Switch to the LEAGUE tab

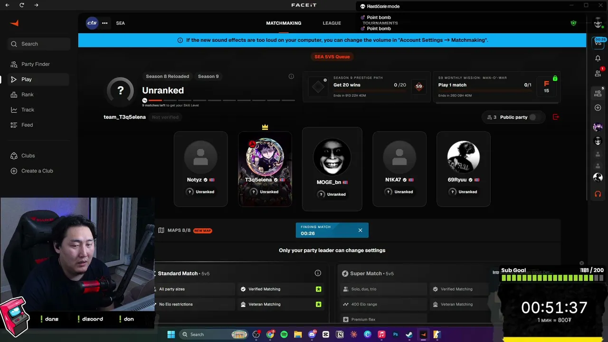click(332, 23)
